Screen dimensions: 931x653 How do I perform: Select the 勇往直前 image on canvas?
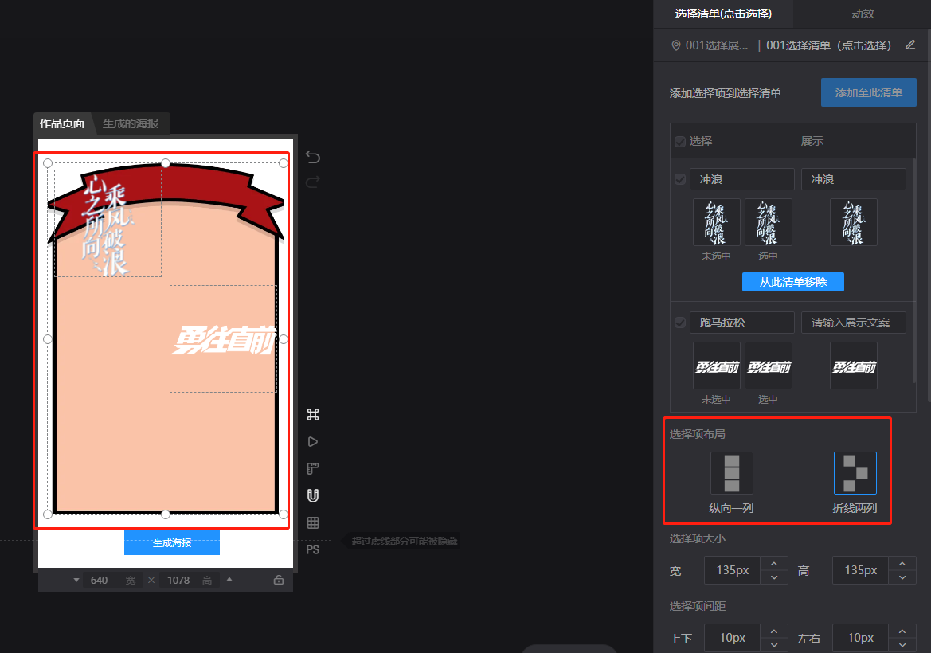223,339
